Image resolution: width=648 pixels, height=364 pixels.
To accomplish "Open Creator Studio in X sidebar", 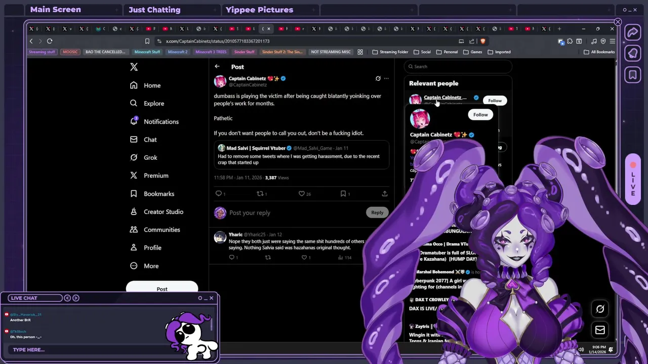I will [156, 212].
